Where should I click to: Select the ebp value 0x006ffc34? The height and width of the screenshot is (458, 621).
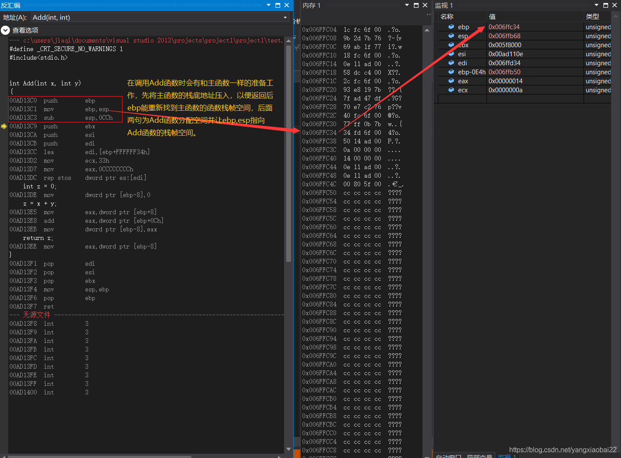click(504, 27)
